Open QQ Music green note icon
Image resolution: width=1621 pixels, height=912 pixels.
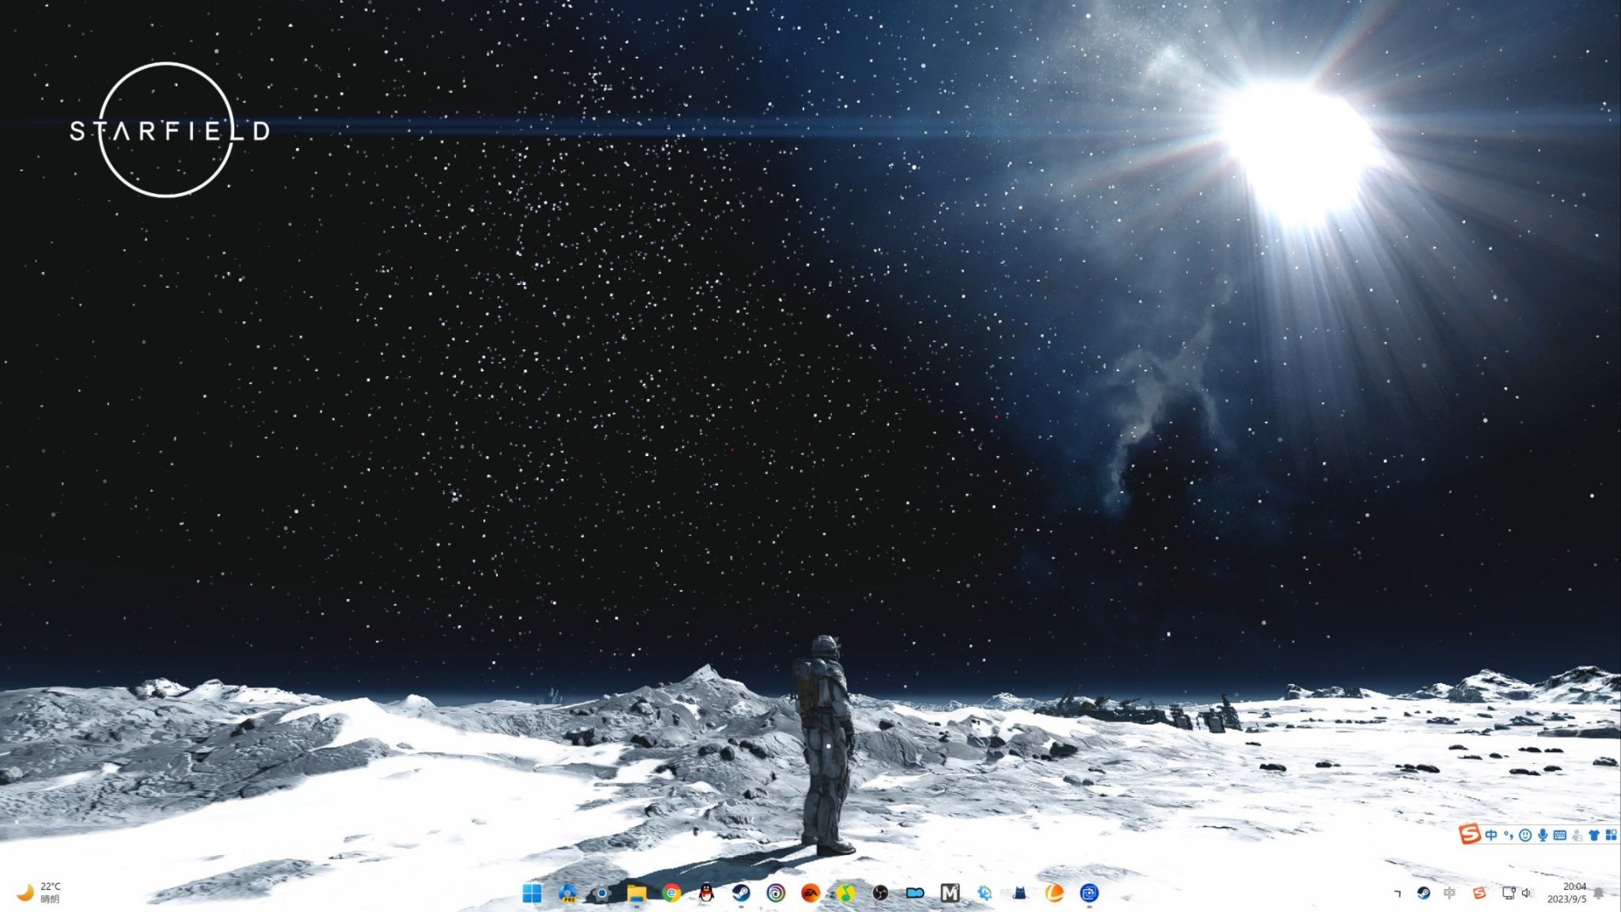pyautogui.click(x=845, y=894)
